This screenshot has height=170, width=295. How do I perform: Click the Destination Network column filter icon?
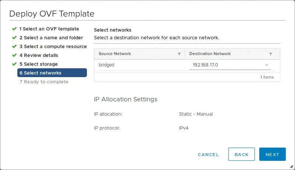tap(271, 54)
